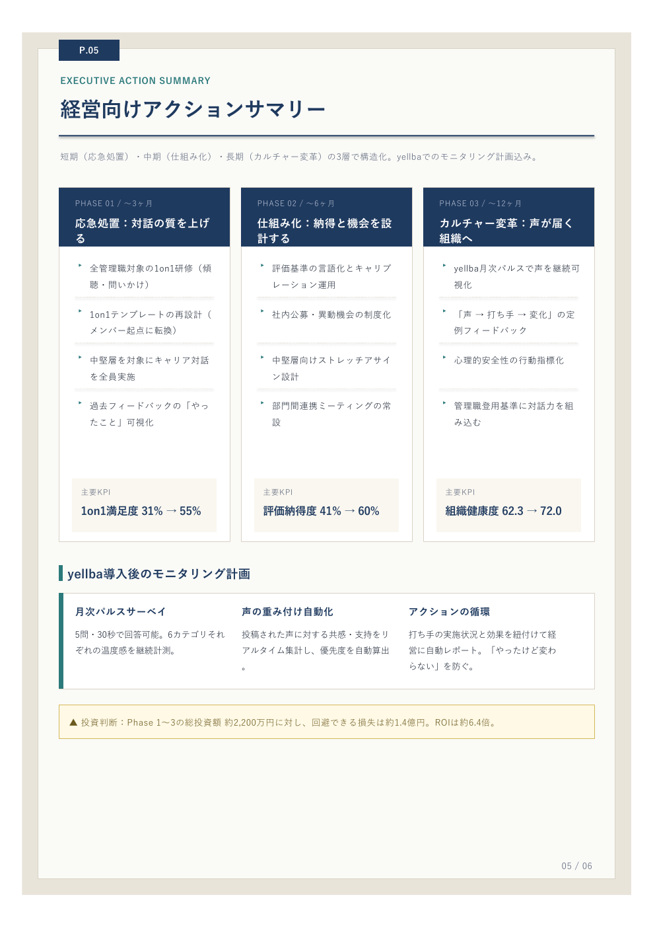This screenshot has height=928, width=655.
Task: Click item 中堅層を対象にキャリア対話を全員実施
Action: point(150,368)
